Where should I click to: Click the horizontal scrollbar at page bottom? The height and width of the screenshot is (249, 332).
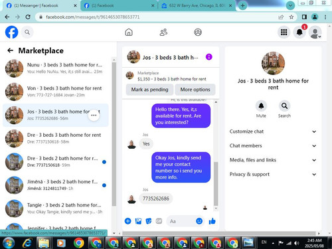219,233
